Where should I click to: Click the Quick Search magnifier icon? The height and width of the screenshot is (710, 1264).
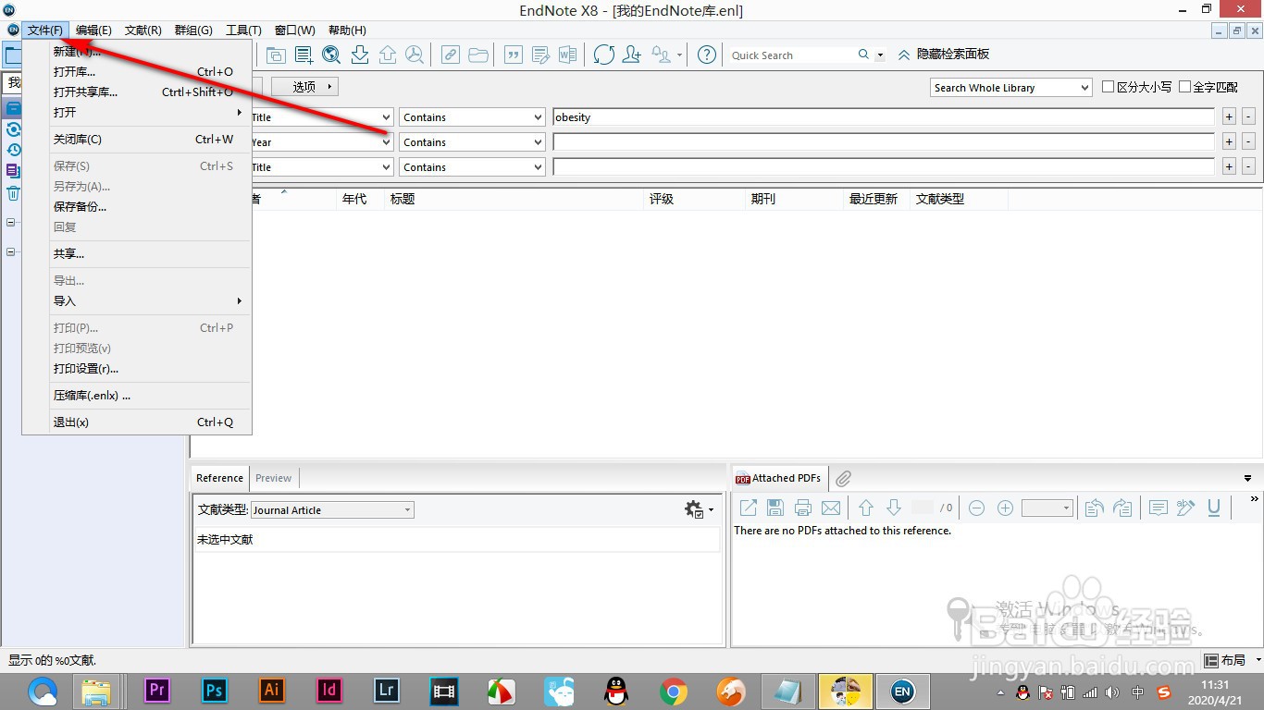(863, 55)
